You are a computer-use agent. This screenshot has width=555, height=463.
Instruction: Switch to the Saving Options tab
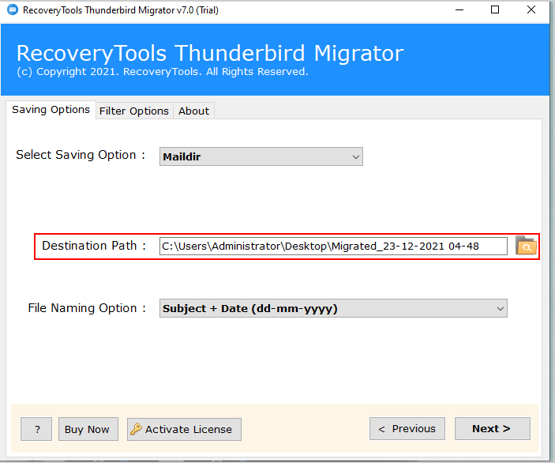51,110
